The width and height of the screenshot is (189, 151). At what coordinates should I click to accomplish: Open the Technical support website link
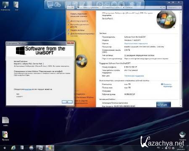tap(134, 76)
